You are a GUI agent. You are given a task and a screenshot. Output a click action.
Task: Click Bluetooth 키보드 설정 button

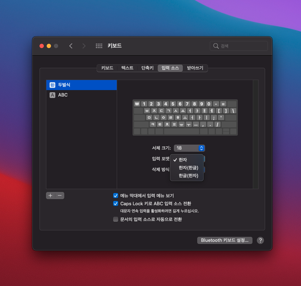tap(224, 240)
